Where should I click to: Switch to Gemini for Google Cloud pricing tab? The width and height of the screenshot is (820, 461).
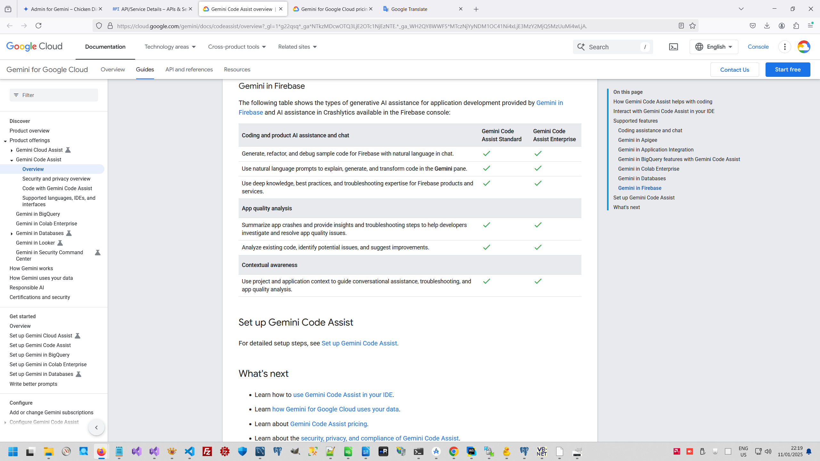coord(333,9)
